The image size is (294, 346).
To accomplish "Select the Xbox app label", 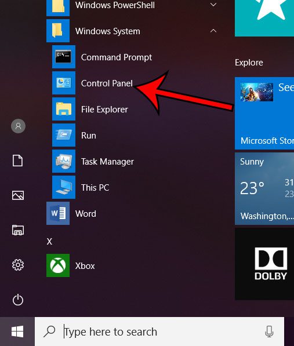I will pos(85,265).
